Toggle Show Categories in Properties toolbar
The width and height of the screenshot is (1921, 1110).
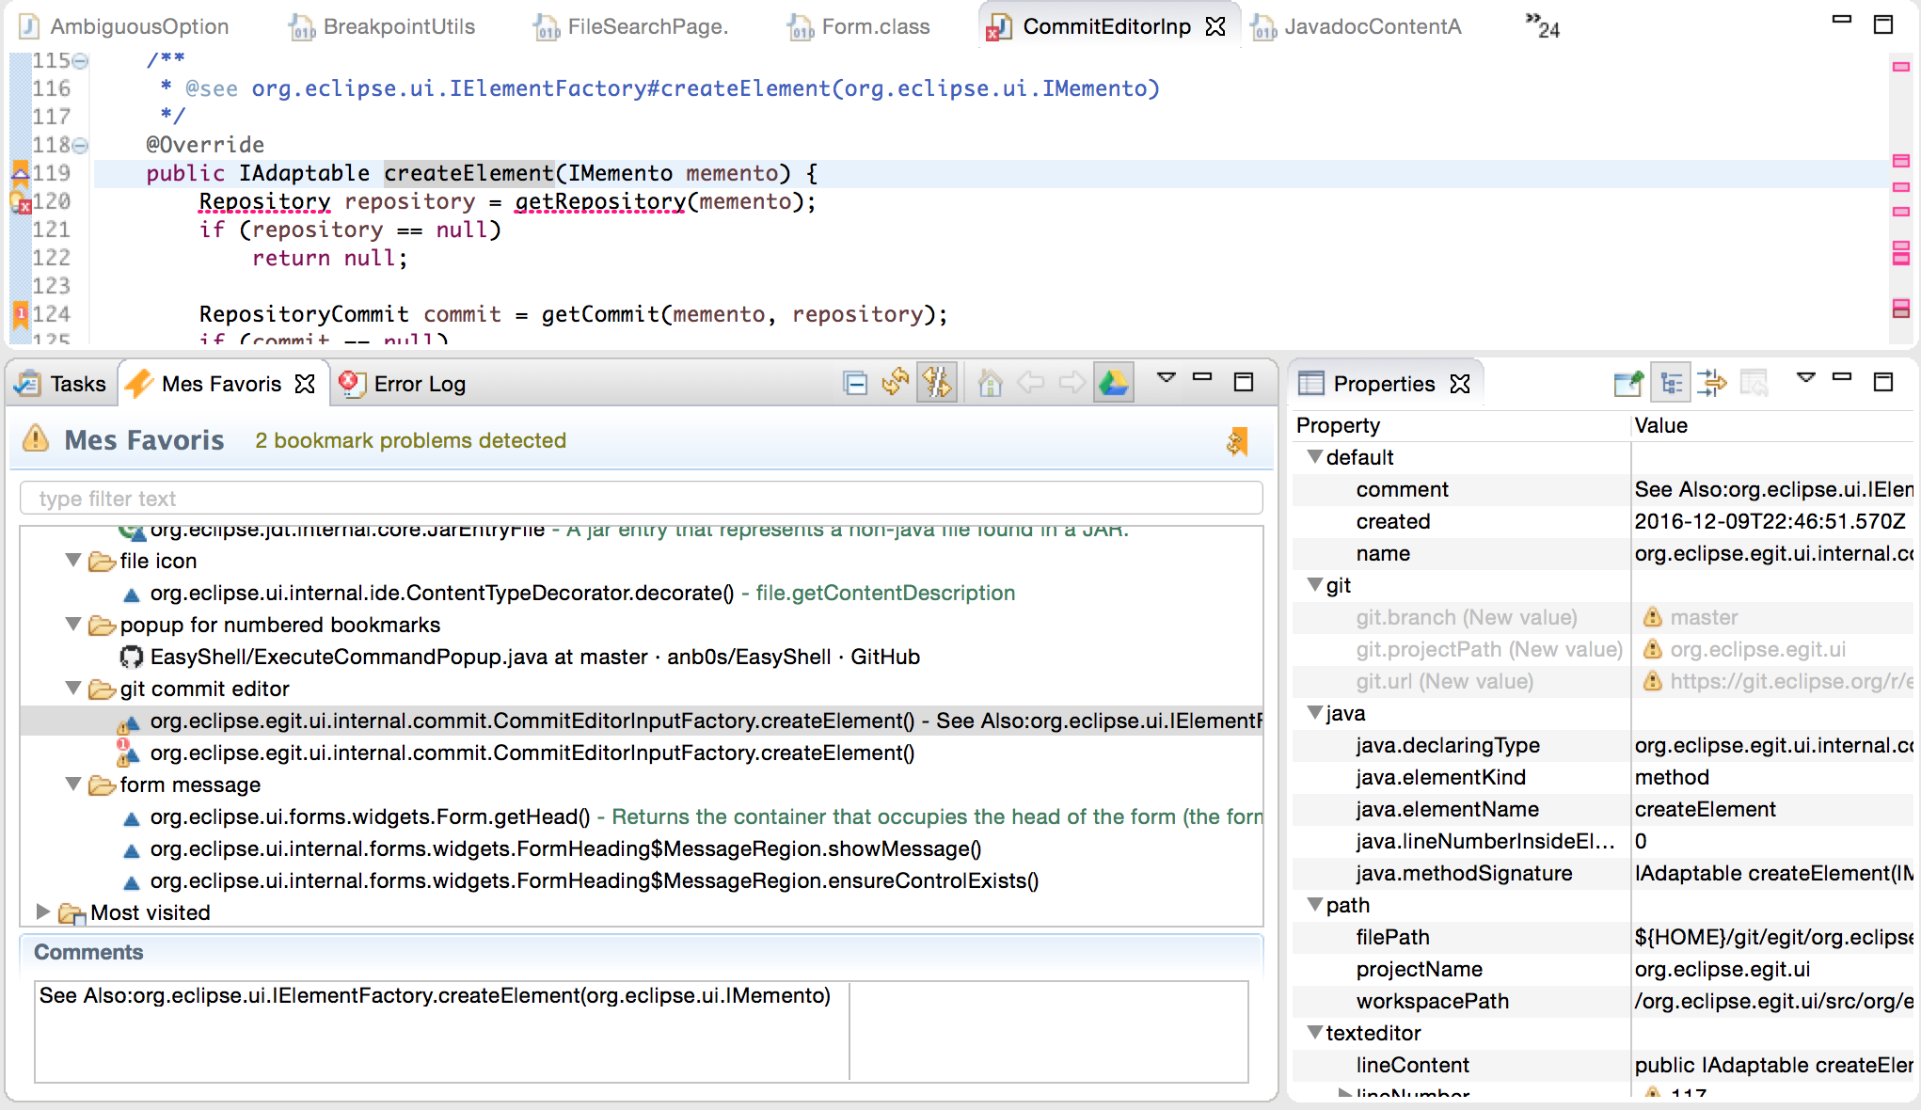coord(1671,383)
